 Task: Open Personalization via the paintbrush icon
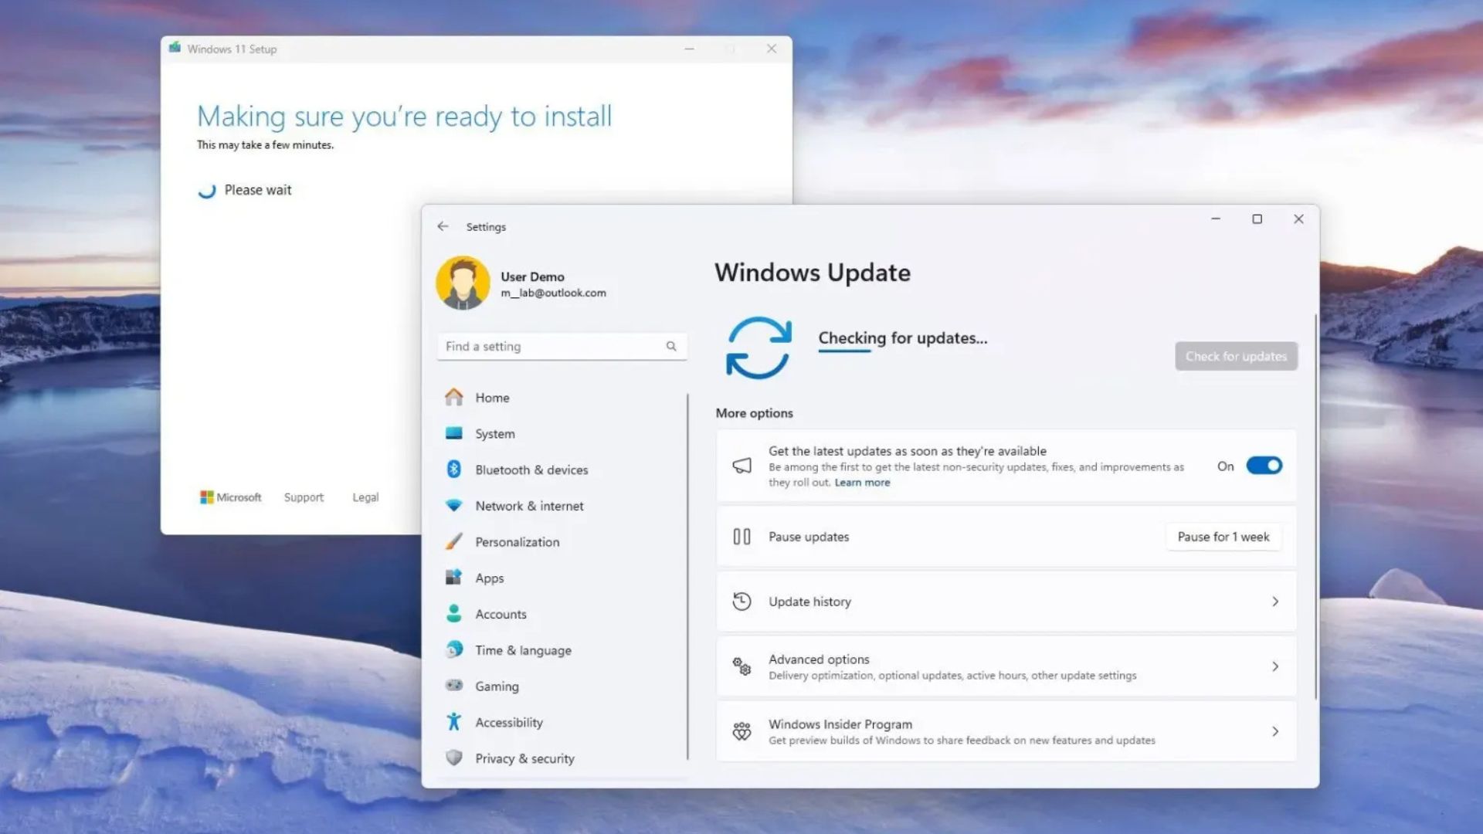tap(455, 541)
